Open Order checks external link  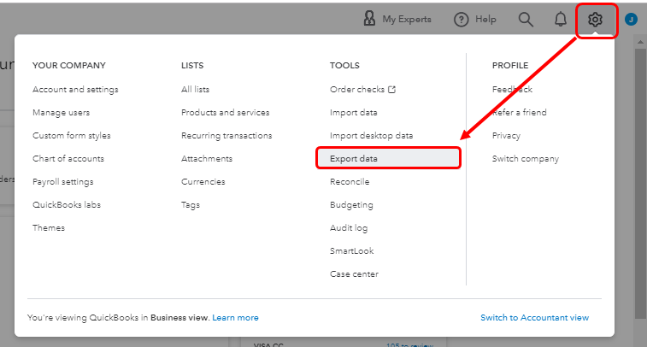pyautogui.click(x=362, y=90)
